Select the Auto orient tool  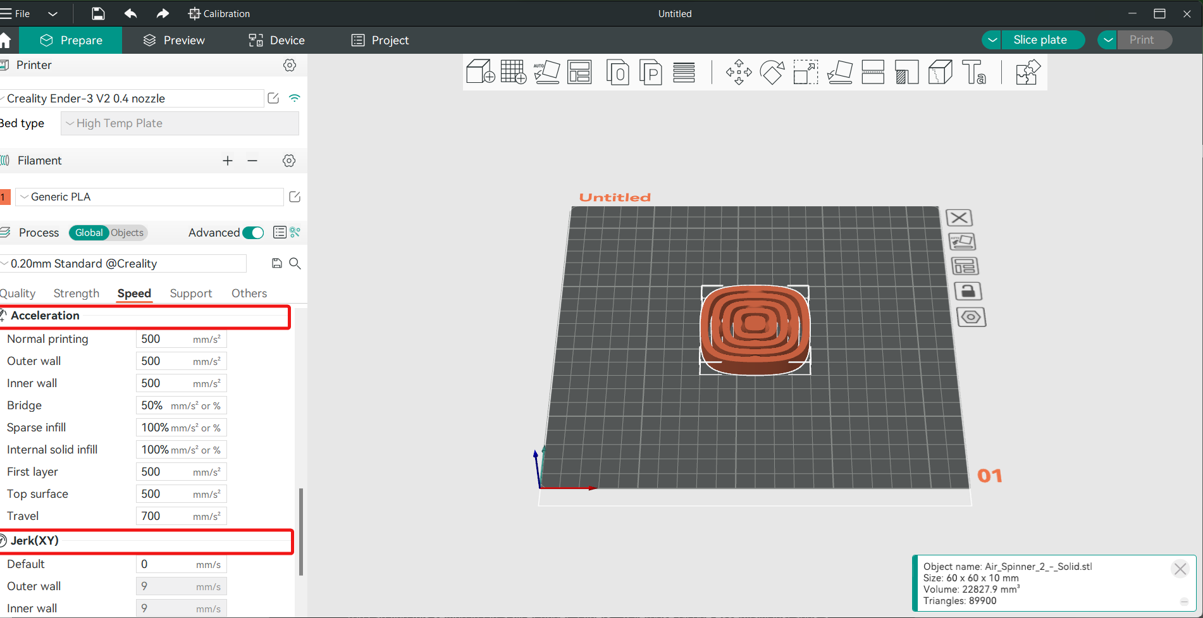546,72
